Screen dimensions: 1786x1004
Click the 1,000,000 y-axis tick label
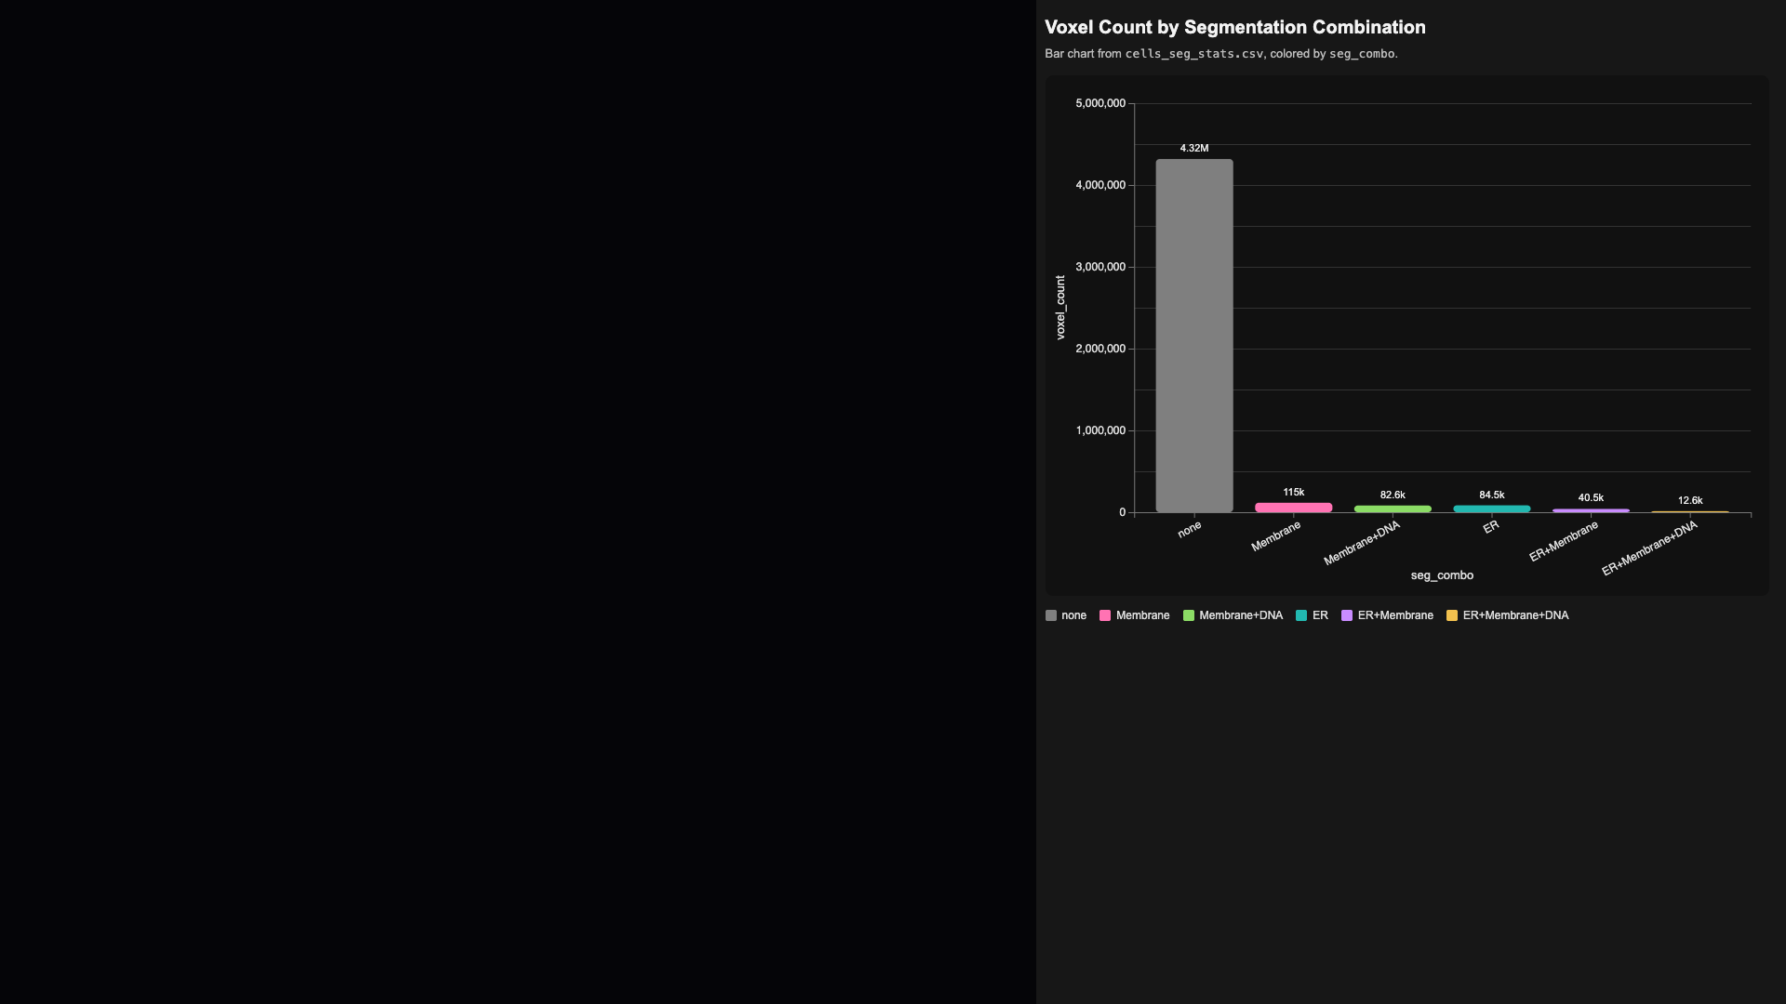coord(1100,430)
